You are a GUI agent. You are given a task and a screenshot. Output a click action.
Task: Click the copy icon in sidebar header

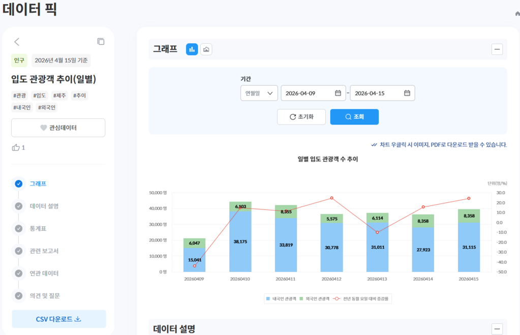pos(101,42)
